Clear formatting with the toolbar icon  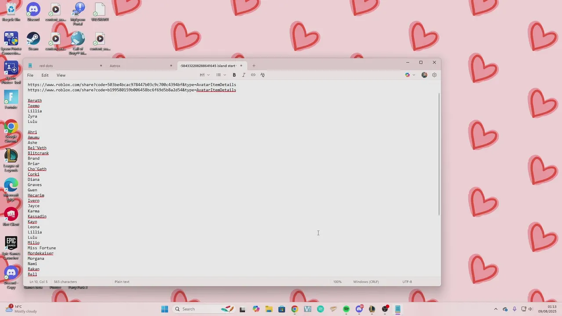click(263, 75)
